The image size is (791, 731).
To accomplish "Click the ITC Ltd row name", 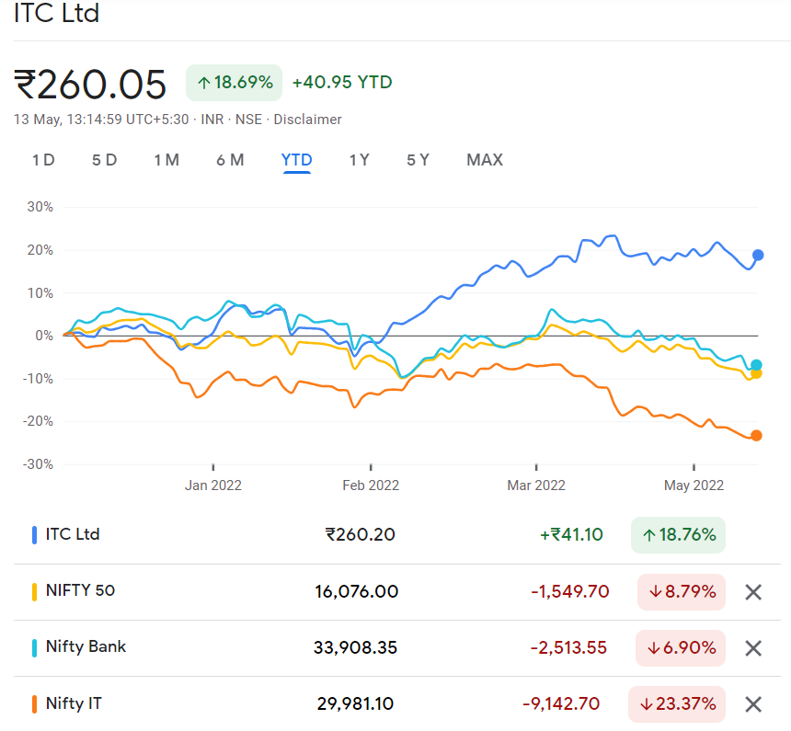I will [x=73, y=534].
